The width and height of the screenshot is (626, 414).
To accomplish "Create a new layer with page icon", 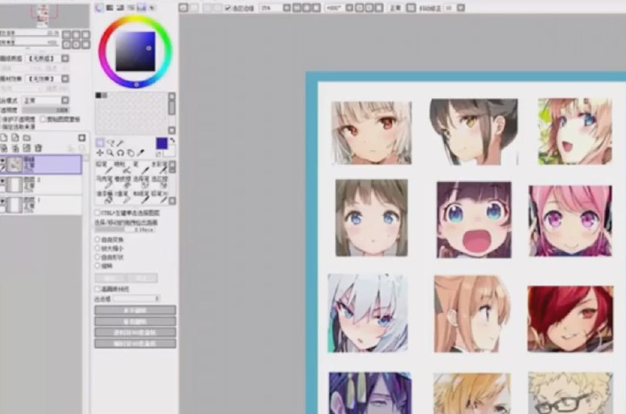I will click(4, 138).
